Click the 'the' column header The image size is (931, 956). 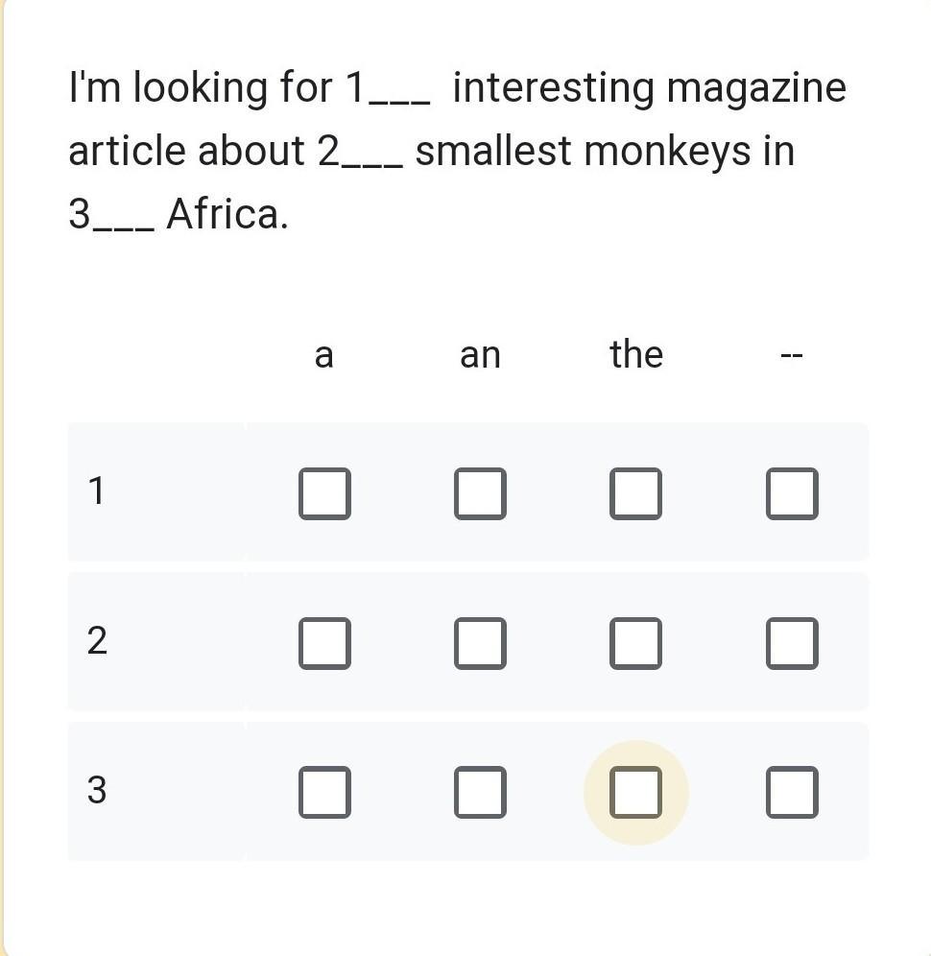[x=636, y=353]
